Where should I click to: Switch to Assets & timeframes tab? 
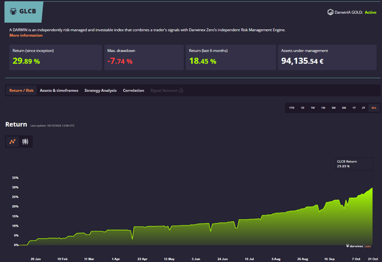(59, 90)
